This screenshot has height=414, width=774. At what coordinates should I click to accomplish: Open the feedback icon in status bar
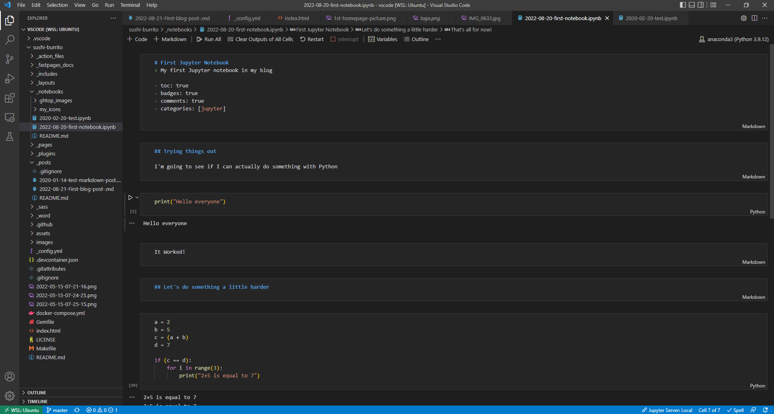pyautogui.click(x=753, y=410)
